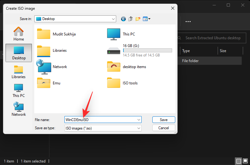Click in the File name text field

click(x=101, y=120)
